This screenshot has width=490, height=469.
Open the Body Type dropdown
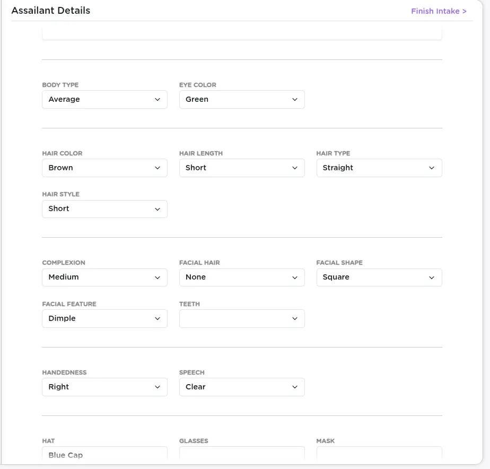104,99
